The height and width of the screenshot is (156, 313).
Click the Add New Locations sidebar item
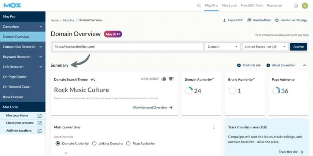(x=23, y=131)
